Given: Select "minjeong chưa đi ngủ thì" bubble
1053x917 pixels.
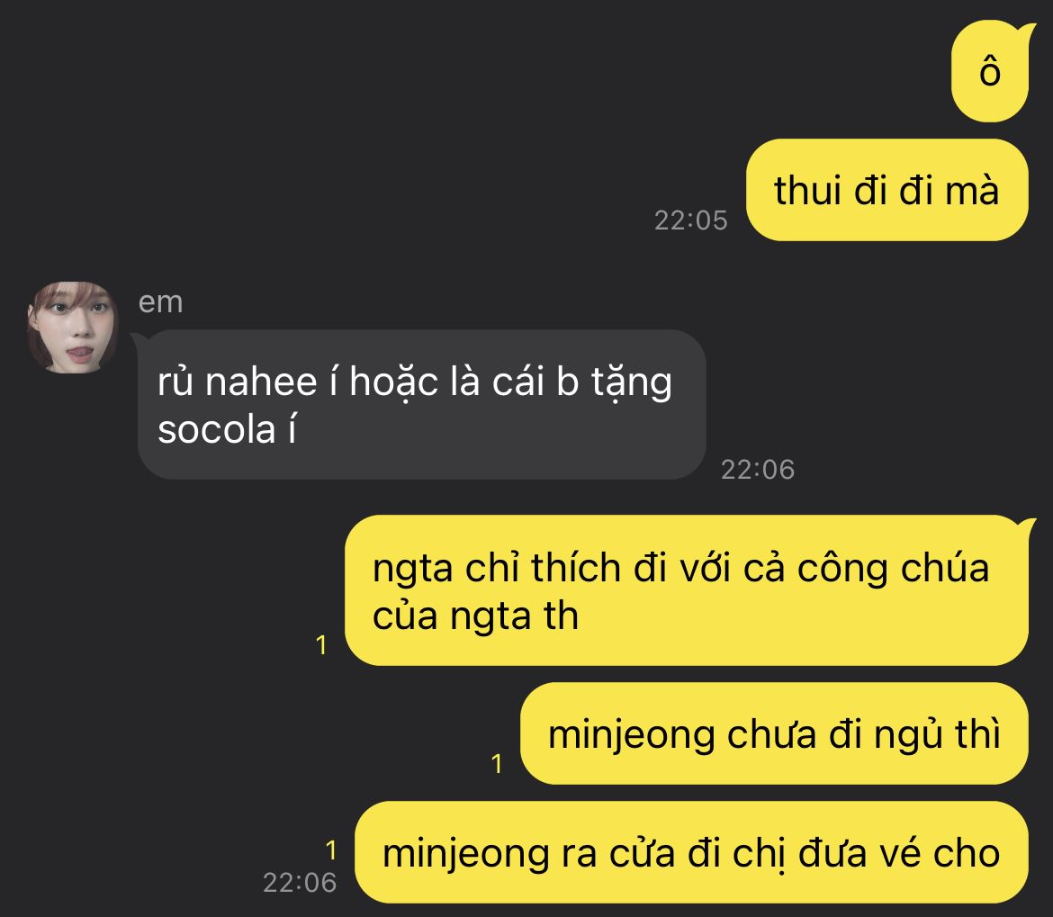Looking at the screenshot, I should click(x=774, y=733).
